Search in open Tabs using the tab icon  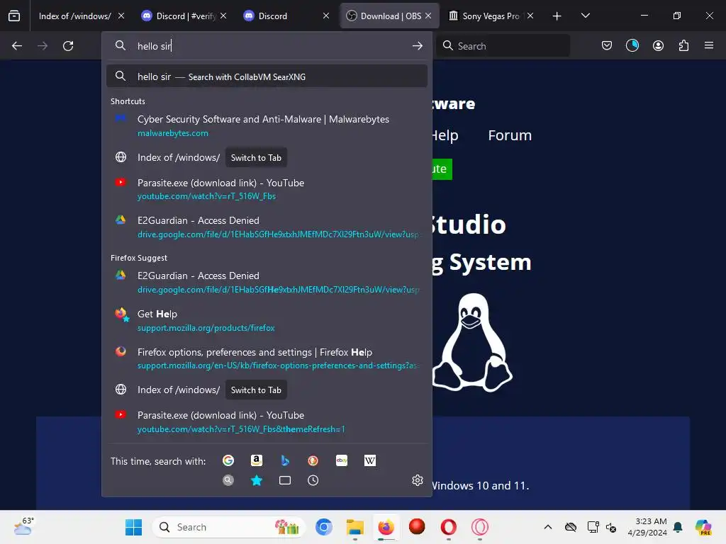(x=285, y=480)
